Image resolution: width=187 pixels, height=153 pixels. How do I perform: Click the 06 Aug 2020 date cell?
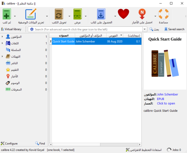[x=115, y=41]
